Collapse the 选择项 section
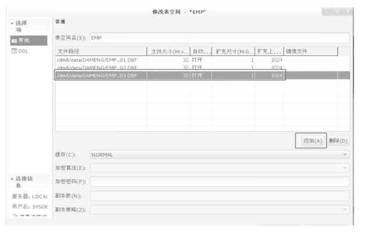Image resolution: width=368 pixels, height=232 pixels. click(12, 23)
